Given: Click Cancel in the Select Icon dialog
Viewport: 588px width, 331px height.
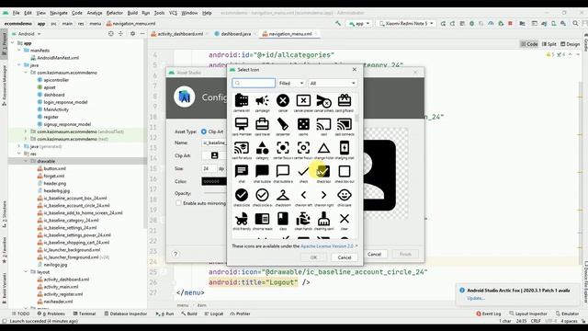Looking at the screenshot, I should pyautogui.click(x=345, y=257).
